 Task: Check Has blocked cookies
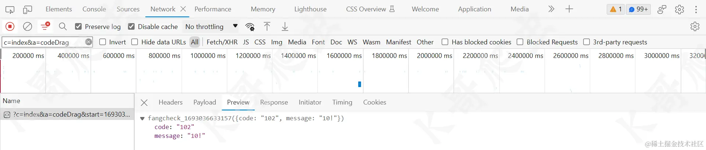445,42
